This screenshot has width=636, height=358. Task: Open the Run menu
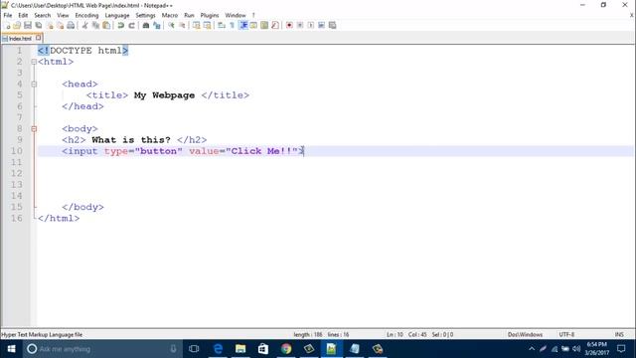(189, 15)
